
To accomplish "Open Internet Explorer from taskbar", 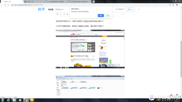I will [x=8, y=100].
